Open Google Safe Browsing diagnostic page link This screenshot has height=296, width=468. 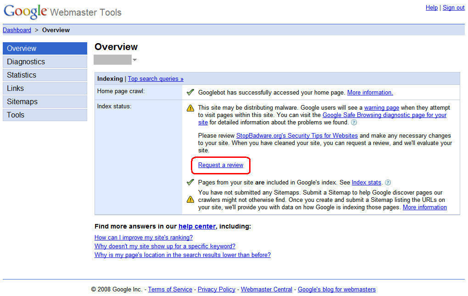(384, 115)
